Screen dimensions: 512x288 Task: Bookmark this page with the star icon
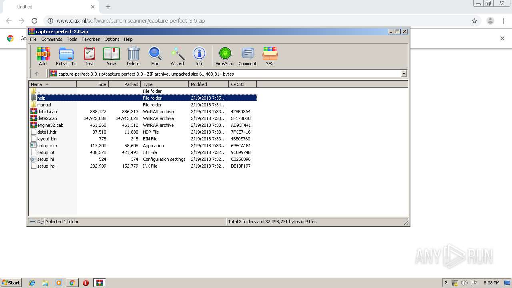pyautogui.click(x=474, y=21)
